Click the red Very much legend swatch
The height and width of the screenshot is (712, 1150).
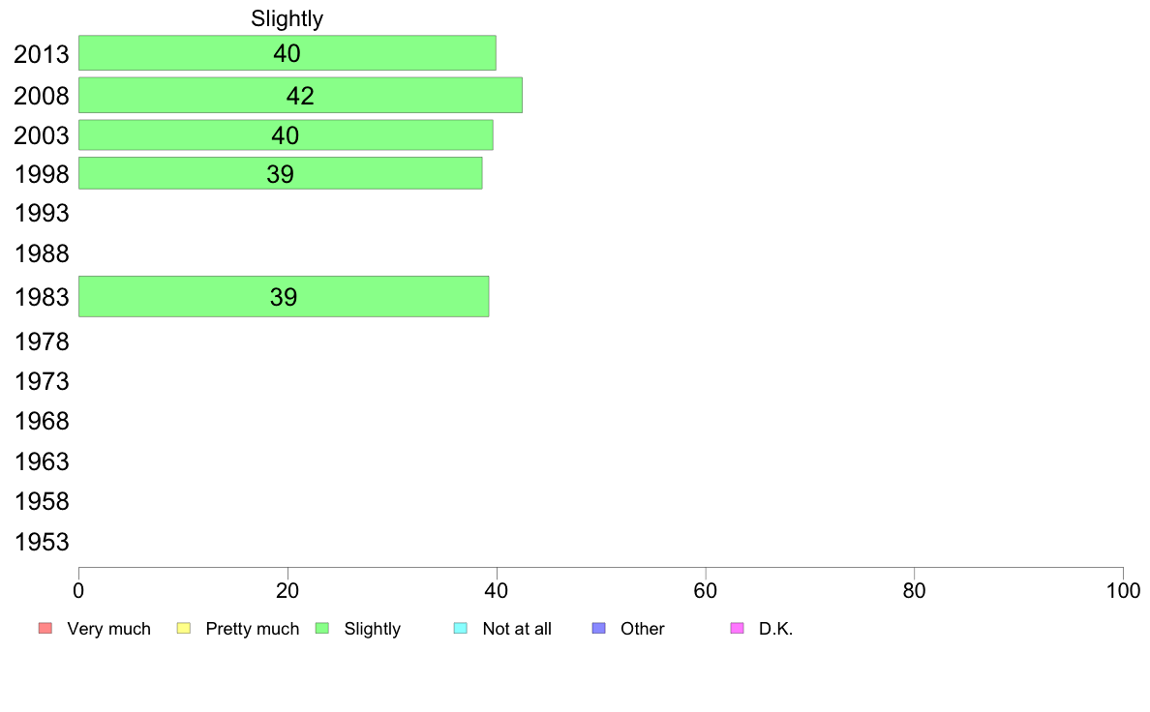click(x=45, y=629)
